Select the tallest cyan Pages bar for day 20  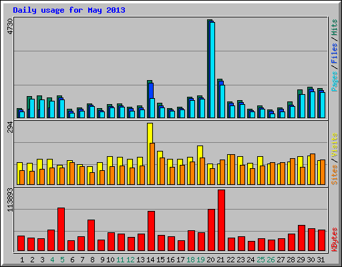[x=212, y=70]
